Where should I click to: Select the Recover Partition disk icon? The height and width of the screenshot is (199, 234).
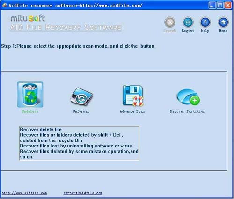(x=188, y=97)
